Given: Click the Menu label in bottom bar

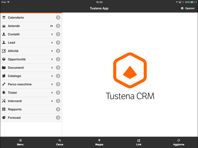Looking at the screenshot, I should [20, 144].
